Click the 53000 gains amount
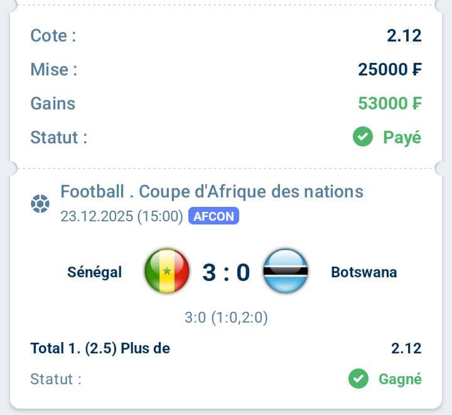Screen dimensions: 452x415 click(389, 103)
